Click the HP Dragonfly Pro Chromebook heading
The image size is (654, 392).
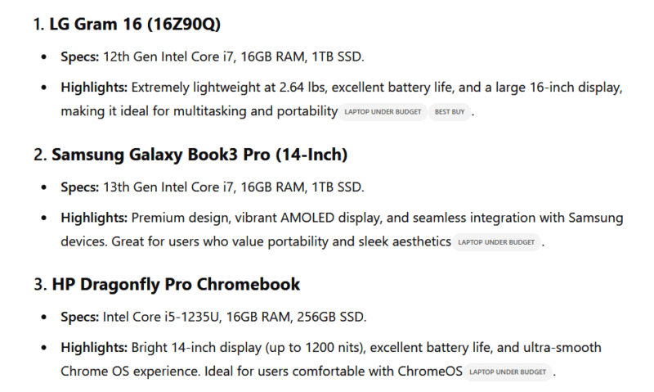pyautogui.click(x=176, y=284)
